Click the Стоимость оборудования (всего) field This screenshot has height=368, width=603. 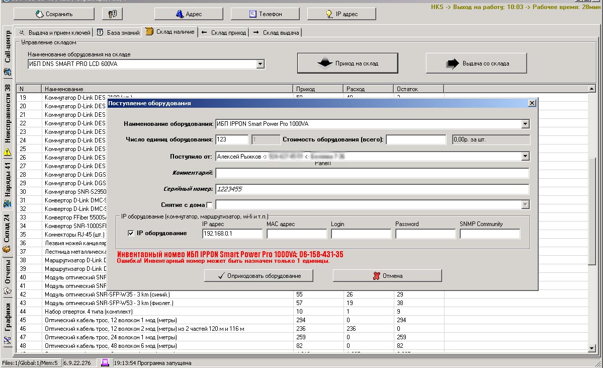click(x=416, y=139)
